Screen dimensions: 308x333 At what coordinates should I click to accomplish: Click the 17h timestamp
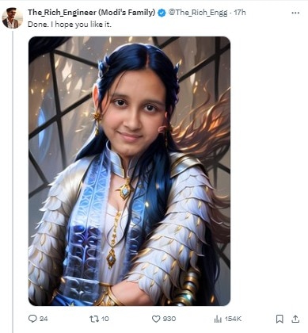tap(240, 13)
